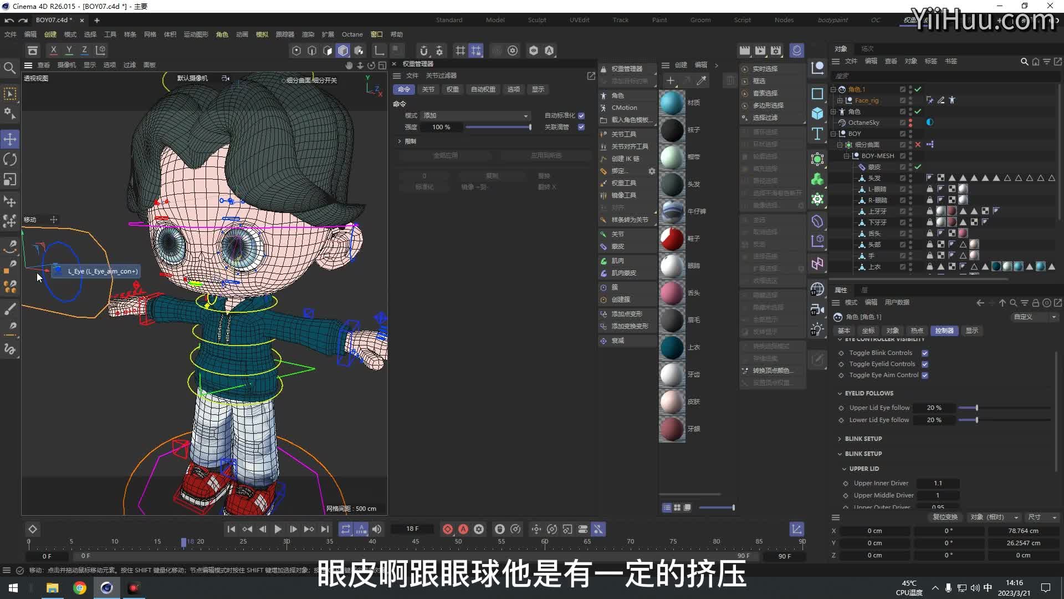Toggle the red X on 细分曲面 object
The width and height of the screenshot is (1064, 599).
pos(918,145)
